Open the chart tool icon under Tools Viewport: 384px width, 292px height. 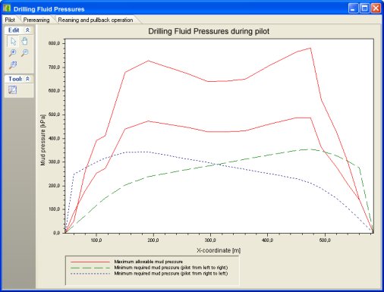tap(12, 89)
